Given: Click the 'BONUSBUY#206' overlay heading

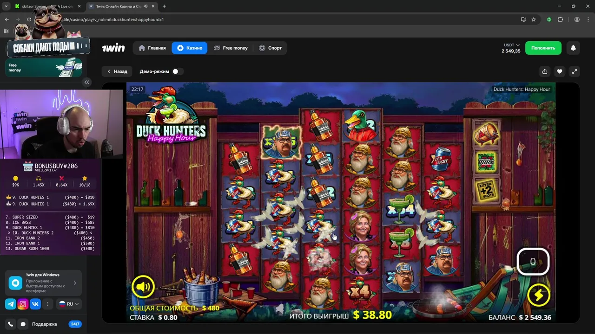Looking at the screenshot, I should click(56, 166).
